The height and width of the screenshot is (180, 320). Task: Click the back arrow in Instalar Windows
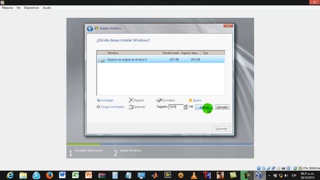tap(90, 28)
